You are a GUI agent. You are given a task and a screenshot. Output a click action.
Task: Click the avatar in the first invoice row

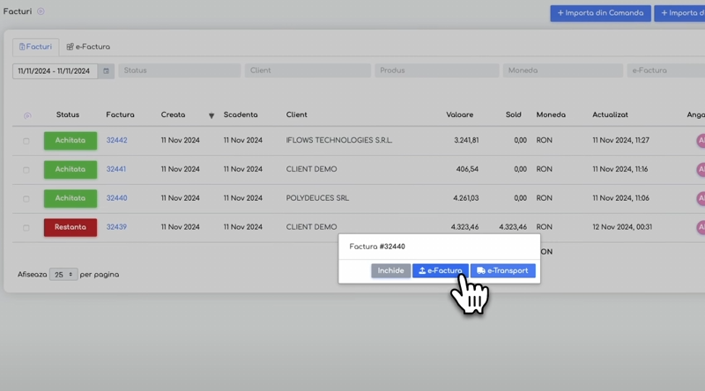tap(701, 140)
